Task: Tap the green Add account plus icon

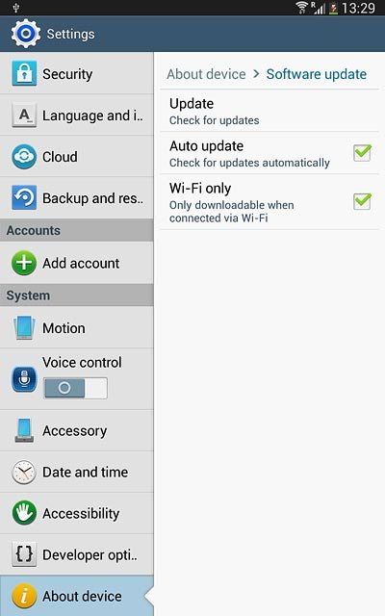Action: [24, 263]
